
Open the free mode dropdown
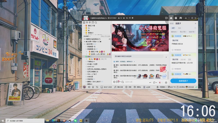point(87,36)
